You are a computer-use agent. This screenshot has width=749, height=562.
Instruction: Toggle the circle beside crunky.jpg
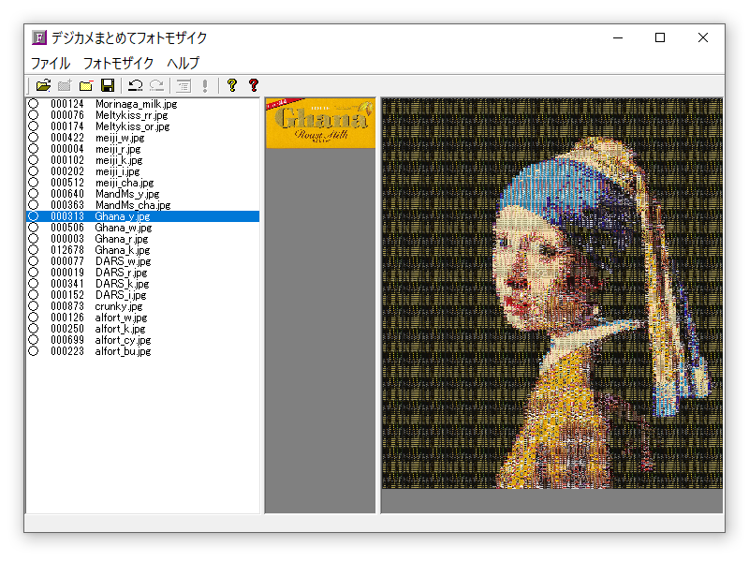tap(33, 306)
